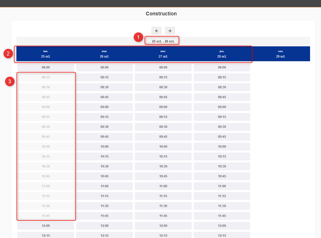This screenshot has height=238, width=321.
Task: Select the vendredi 29 oct. column header
Action: pyautogui.click(x=281, y=54)
